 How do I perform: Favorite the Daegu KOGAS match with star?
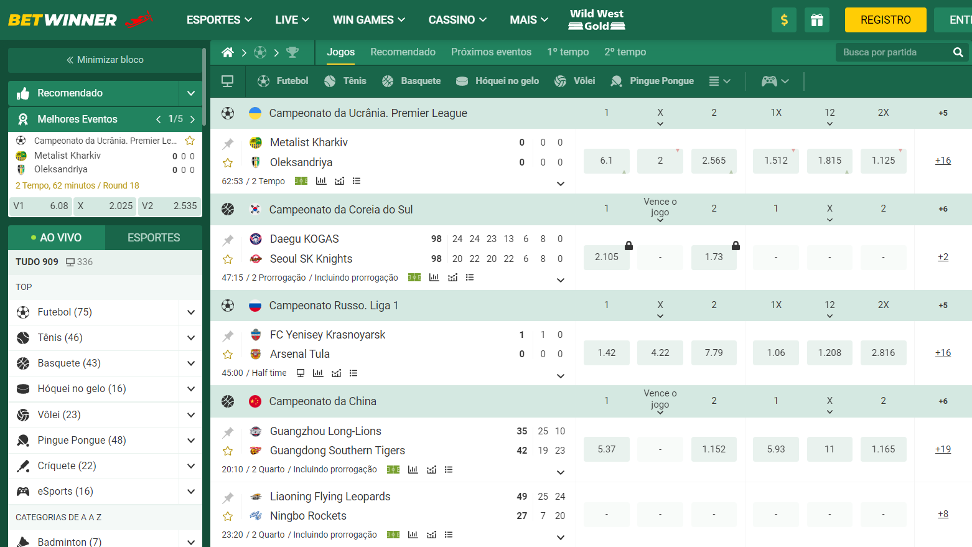pyautogui.click(x=228, y=259)
